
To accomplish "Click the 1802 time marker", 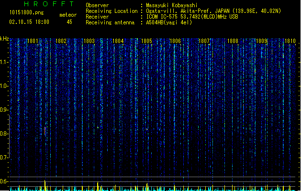I will click(x=61, y=41).
